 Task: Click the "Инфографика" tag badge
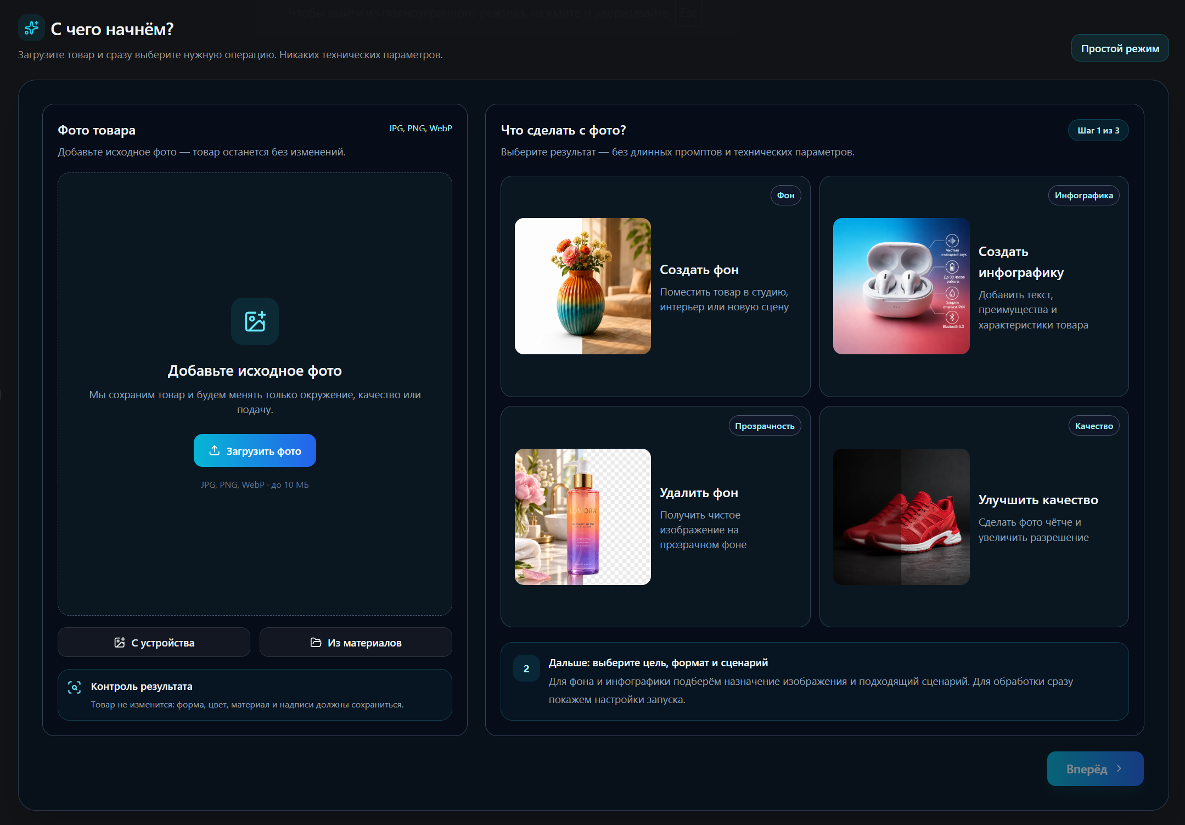[x=1083, y=195]
